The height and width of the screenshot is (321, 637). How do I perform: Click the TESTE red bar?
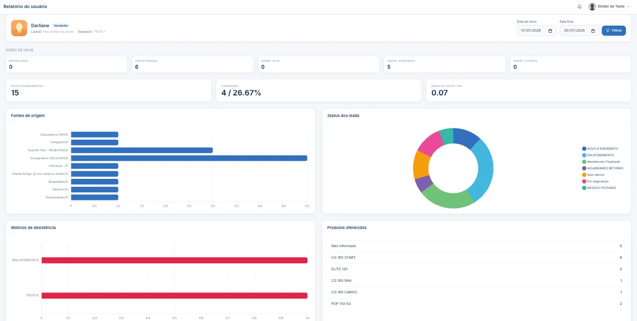(x=174, y=295)
